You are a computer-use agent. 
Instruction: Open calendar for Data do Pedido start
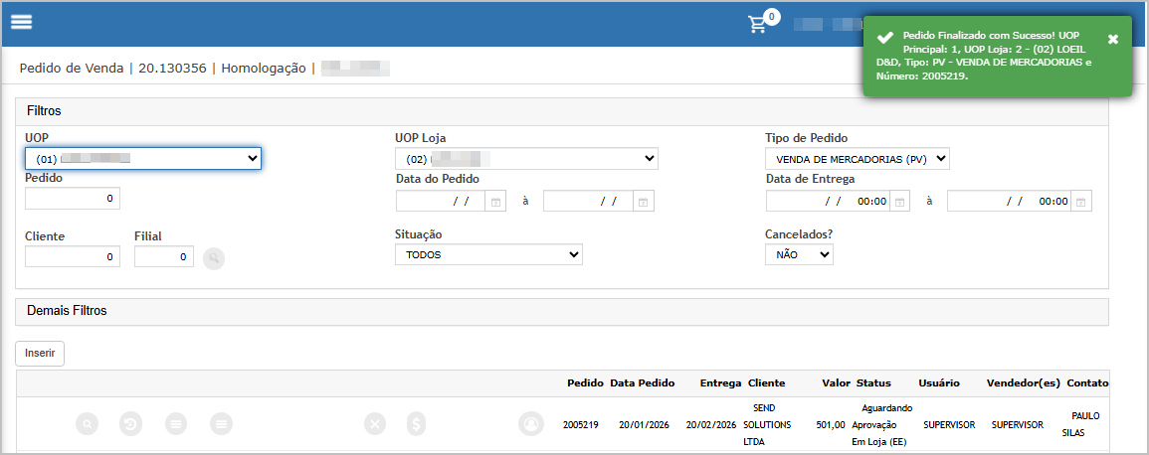point(495,202)
